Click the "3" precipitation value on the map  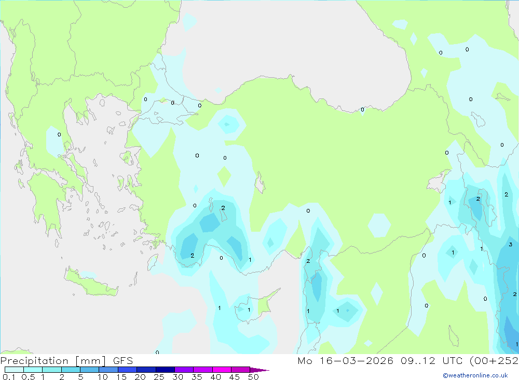[x=510, y=244]
